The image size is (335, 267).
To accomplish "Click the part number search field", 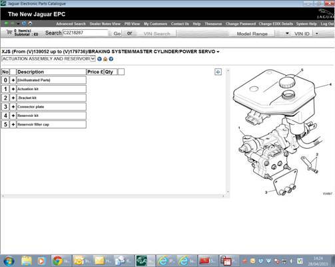I will coord(85,33).
